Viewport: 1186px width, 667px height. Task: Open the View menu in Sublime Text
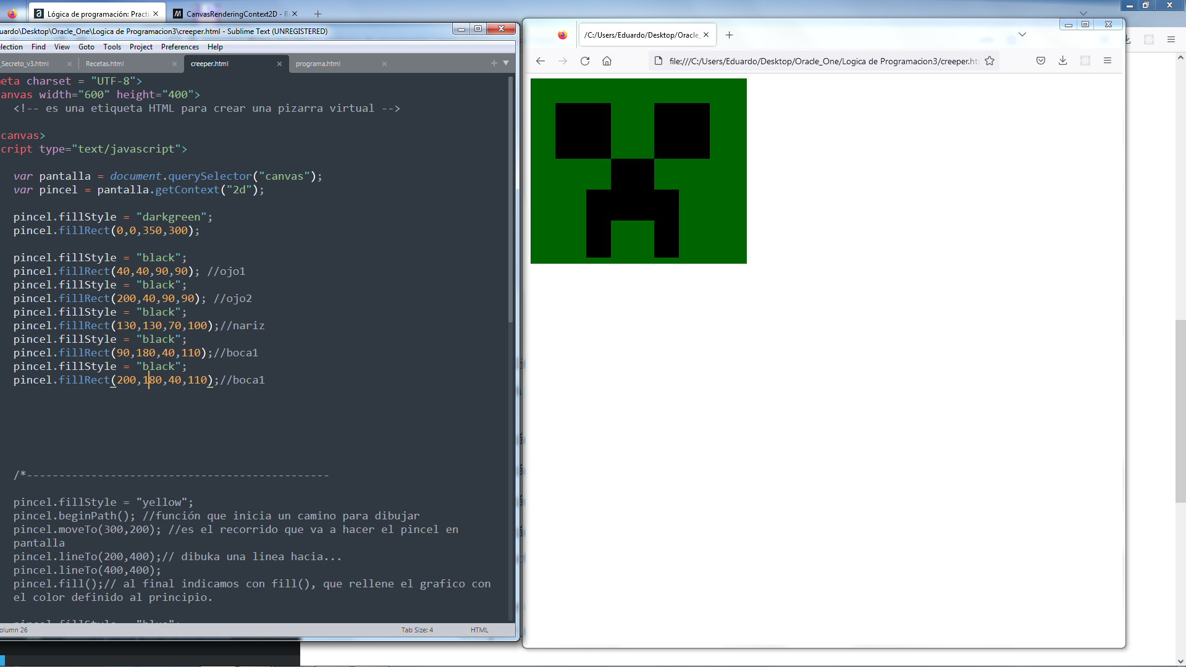pyautogui.click(x=62, y=47)
